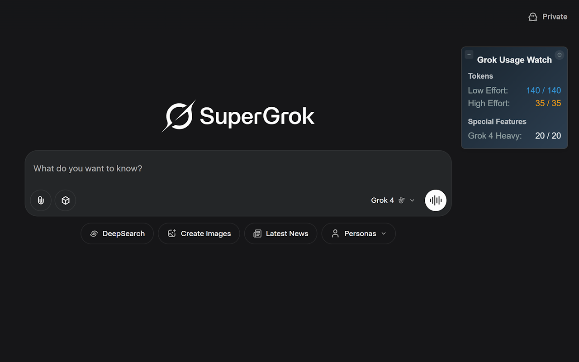The width and height of the screenshot is (579, 362).
Task: Click the DeepSearch spiral icon
Action: click(x=93, y=233)
